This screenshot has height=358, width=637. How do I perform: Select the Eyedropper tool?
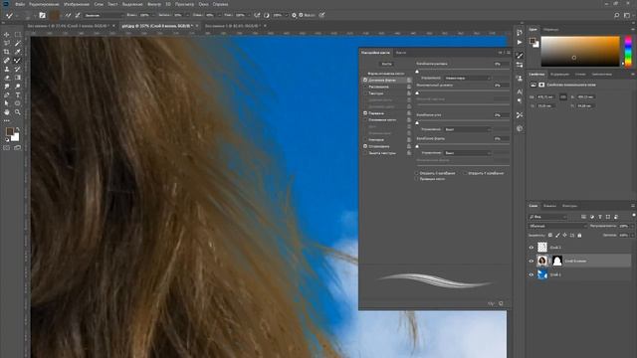tap(18, 52)
